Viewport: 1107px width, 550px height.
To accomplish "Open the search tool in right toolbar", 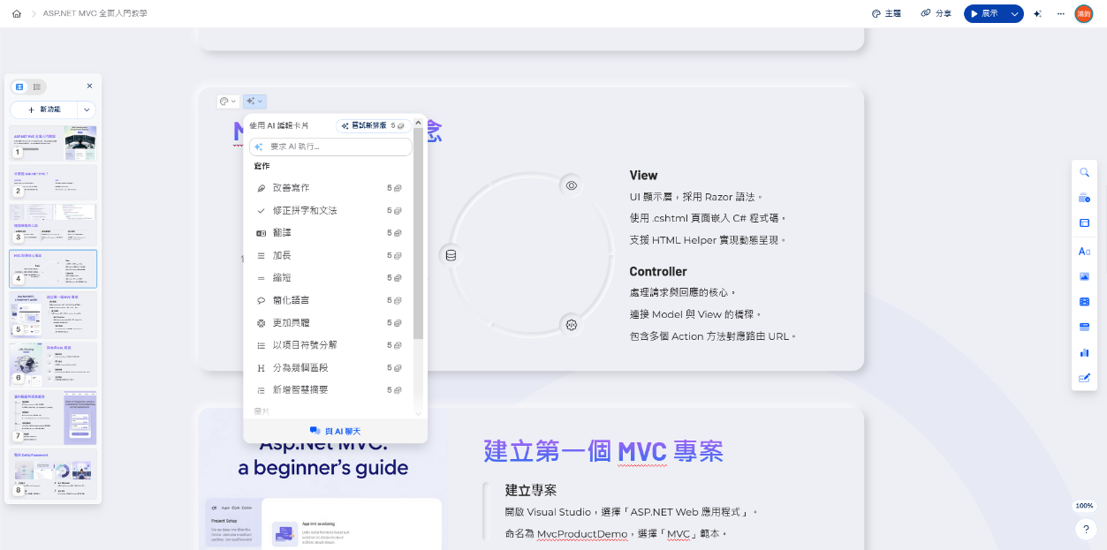I will click(x=1084, y=172).
